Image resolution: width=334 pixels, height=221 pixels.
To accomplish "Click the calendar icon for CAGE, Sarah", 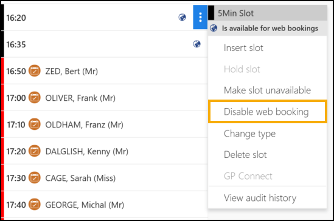I will click(35, 178).
